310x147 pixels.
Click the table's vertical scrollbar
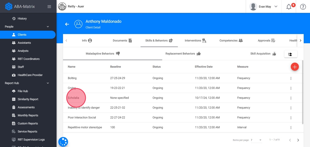pyautogui.click(x=303, y=92)
